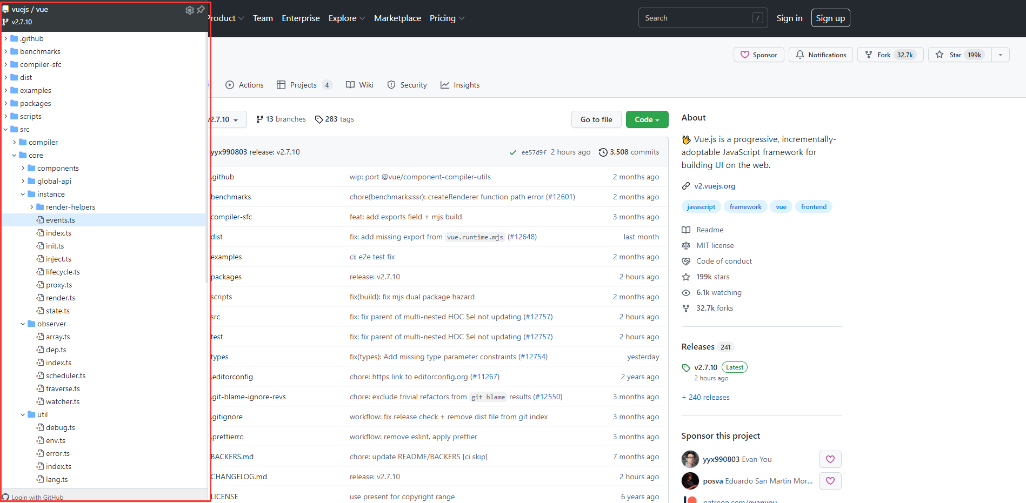Open the Explore menu

coord(347,18)
